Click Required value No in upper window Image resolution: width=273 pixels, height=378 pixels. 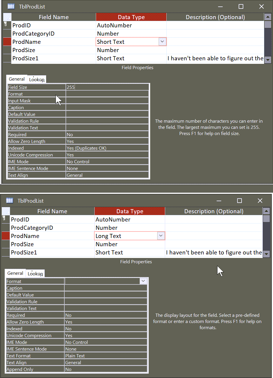click(107, 134)
